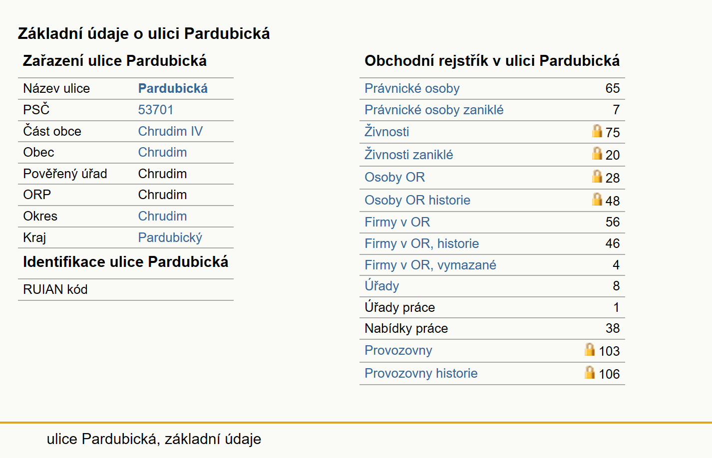Go to the Úřady link

382,286
